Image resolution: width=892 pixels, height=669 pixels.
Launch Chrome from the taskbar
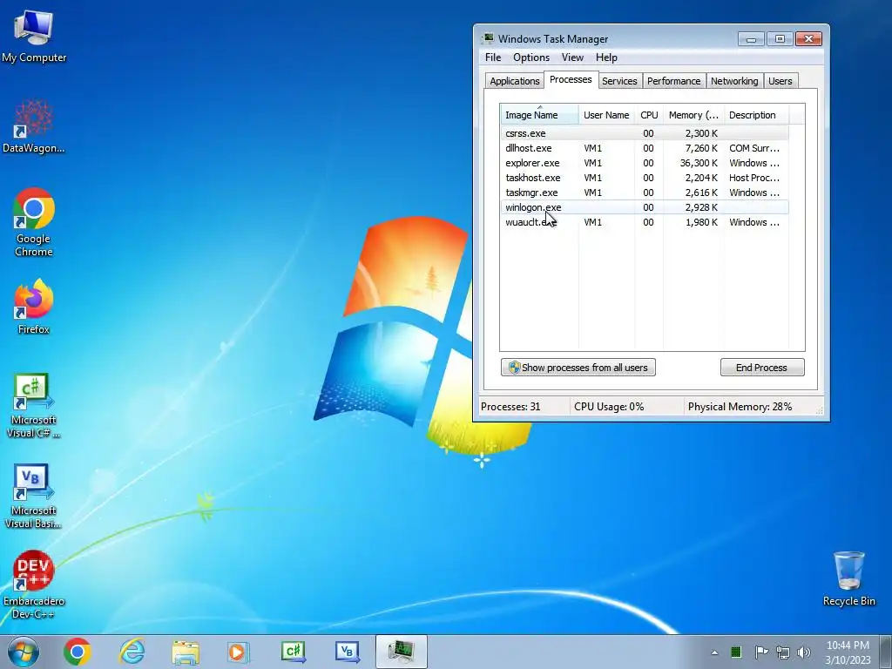[78, 652]
